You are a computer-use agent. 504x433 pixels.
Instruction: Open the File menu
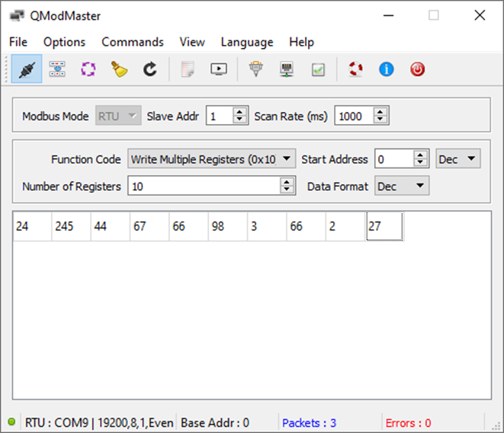point(18,42)
